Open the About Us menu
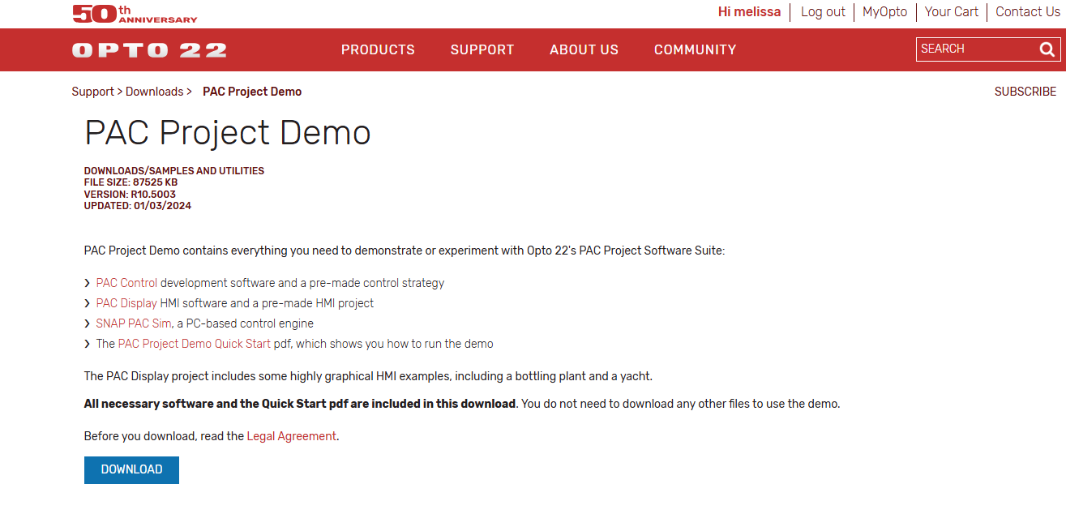The image size is (1066, 514). [584, 49]
